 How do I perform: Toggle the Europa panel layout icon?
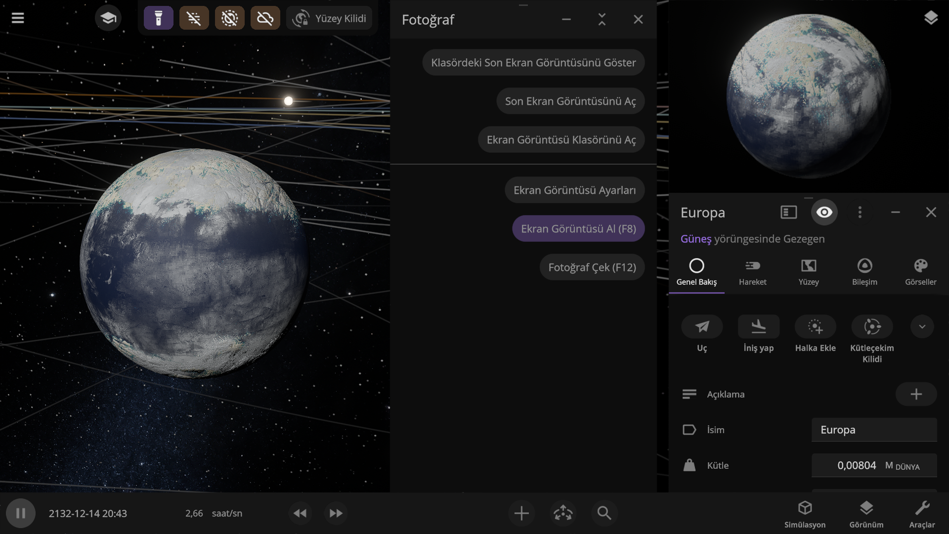(789, 212)
